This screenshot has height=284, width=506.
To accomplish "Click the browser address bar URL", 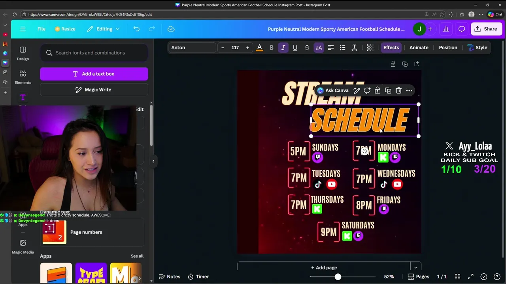I will pos(90,14).
